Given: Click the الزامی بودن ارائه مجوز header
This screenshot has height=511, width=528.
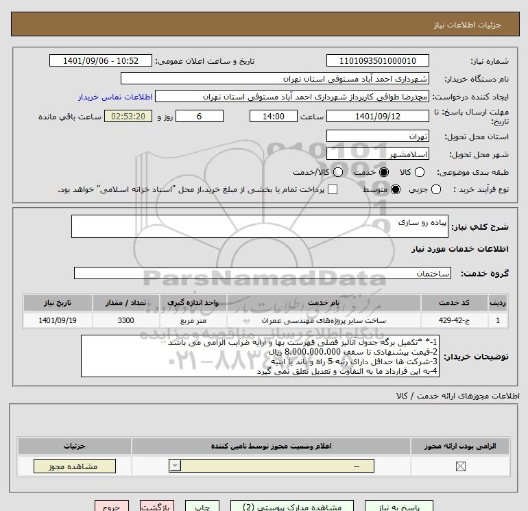Looking at the screenshot, I should click(460, 446).
